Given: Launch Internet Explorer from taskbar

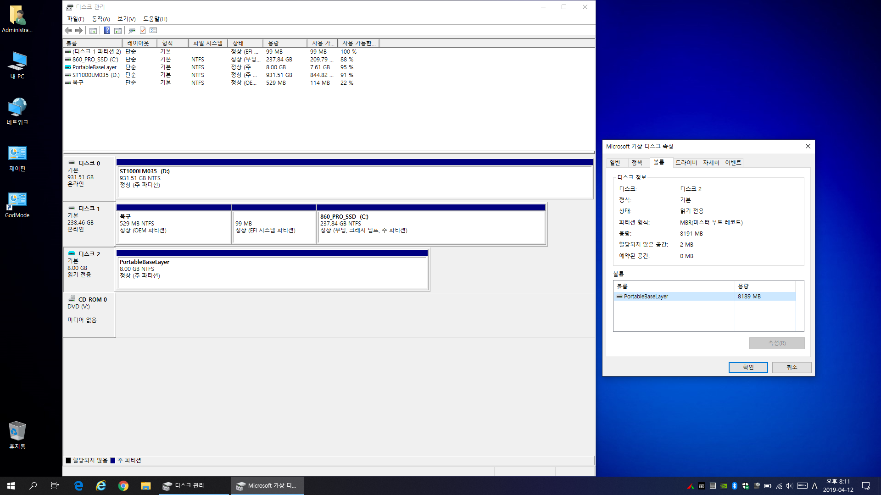Looking at the screenshot, I should pyautogui.click(x=101, y=486).
